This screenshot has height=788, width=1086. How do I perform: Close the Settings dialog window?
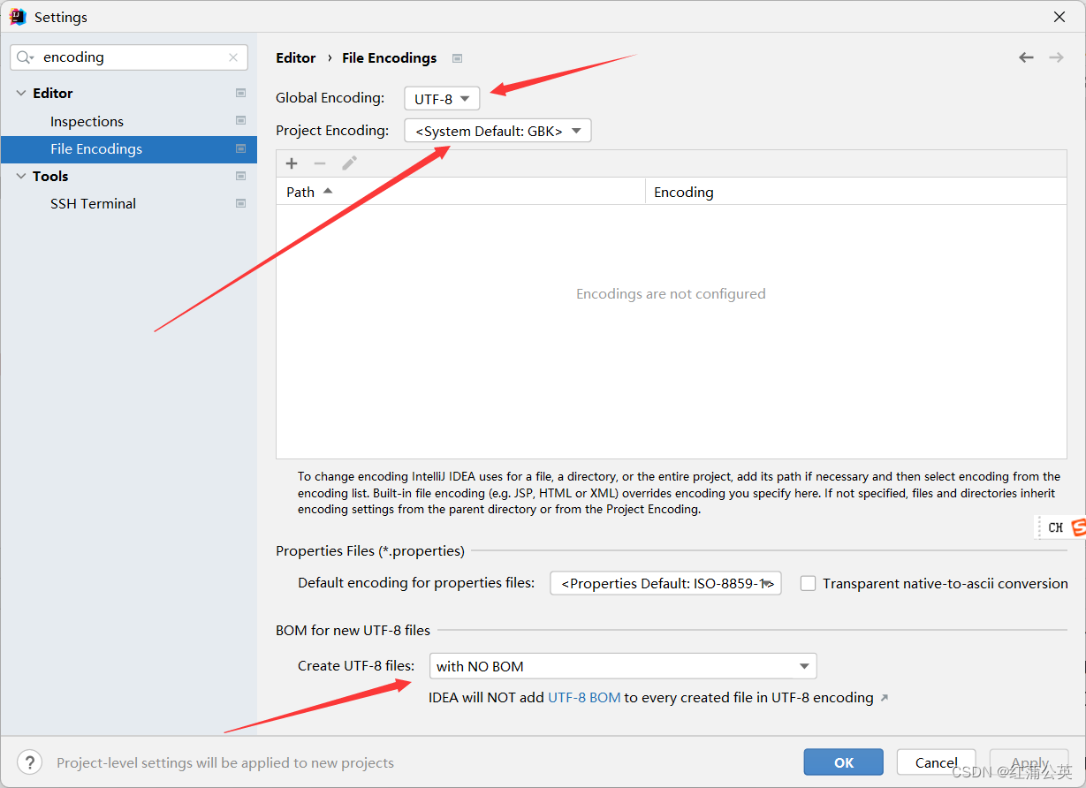pos(1059,17)
